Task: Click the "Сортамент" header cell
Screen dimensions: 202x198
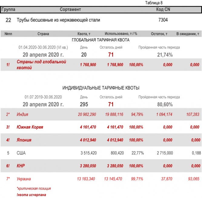Action: tap(70, 9)
